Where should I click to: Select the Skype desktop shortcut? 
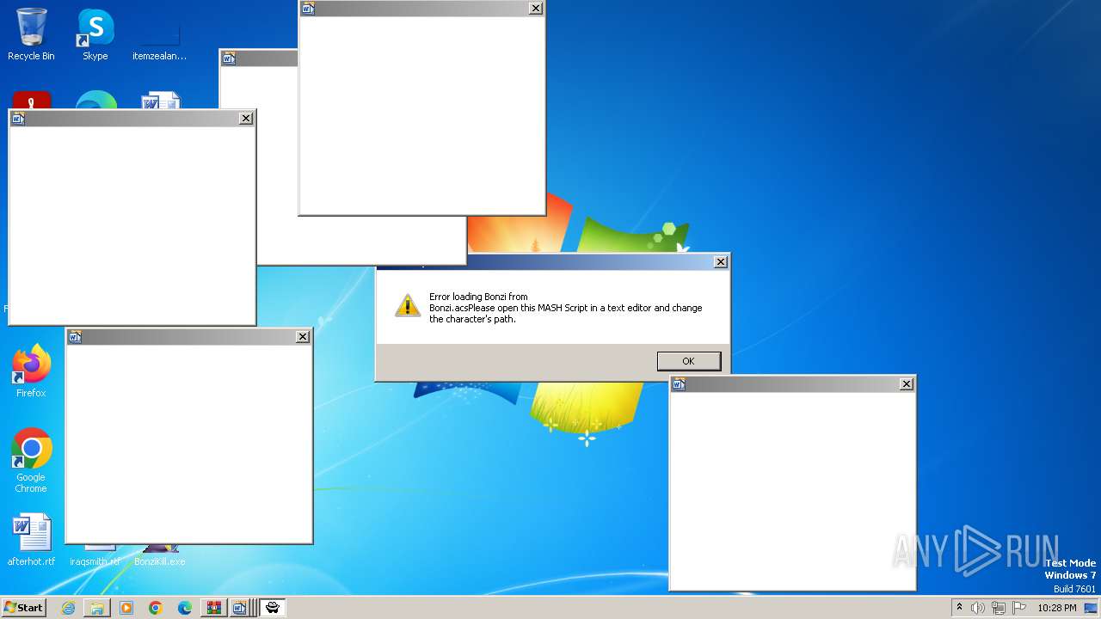[x=95, y=34]
